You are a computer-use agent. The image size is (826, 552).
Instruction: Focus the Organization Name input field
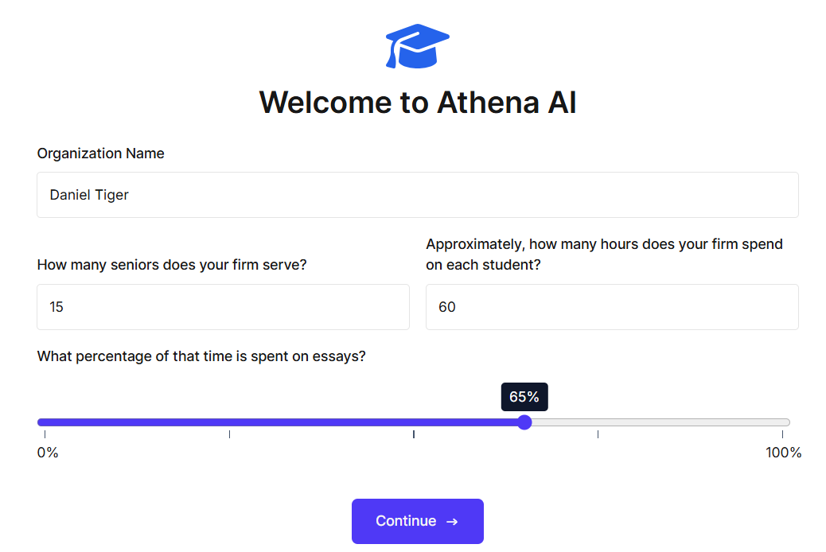(417, 195)
